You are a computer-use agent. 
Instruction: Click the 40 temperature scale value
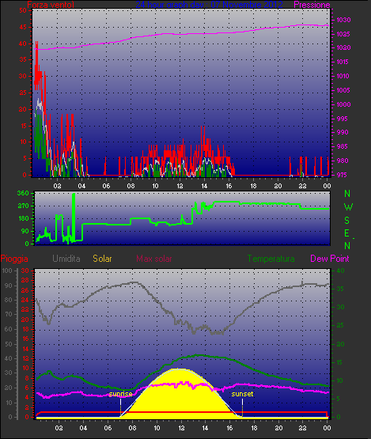340,271
